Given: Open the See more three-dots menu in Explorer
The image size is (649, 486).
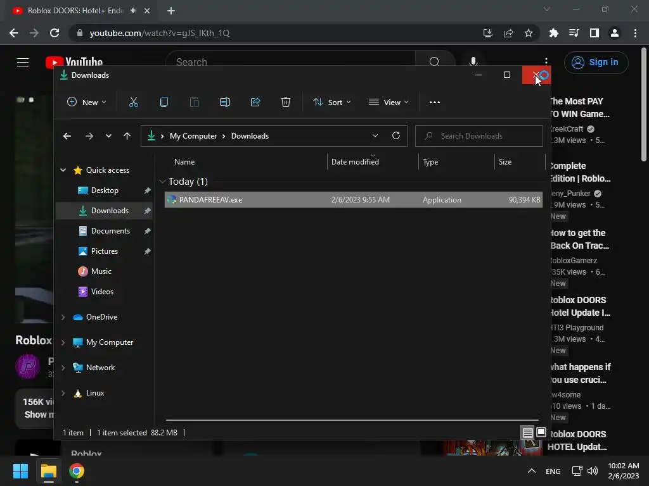Looking at the screenshot, I should point(435,103).
